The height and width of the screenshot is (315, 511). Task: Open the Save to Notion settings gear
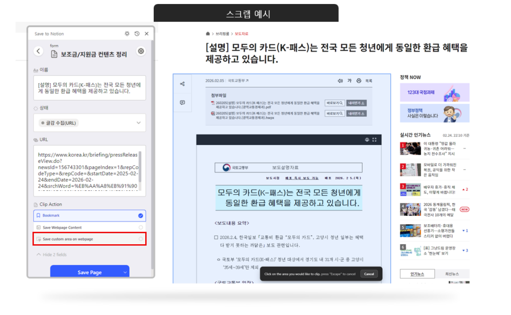tap(128, 33)
